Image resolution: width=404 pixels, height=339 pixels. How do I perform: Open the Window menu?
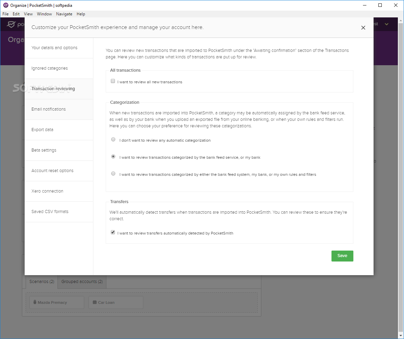44,14
